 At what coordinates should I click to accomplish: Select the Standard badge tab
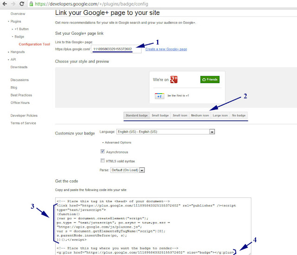coord(136,115)
